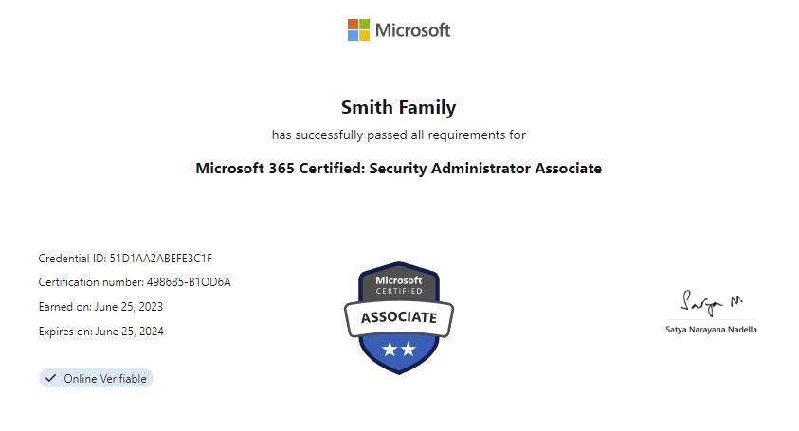Click the Satya Narayana Nadella printed name

pyautogui.click(x=711, y=330)
